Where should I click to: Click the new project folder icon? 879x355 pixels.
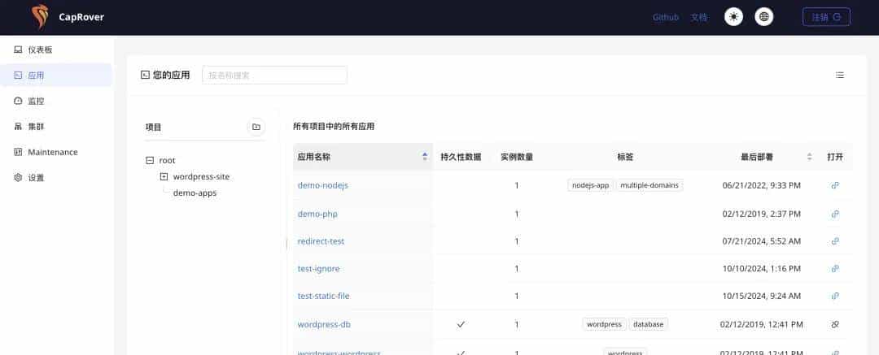tap(256, 127)
